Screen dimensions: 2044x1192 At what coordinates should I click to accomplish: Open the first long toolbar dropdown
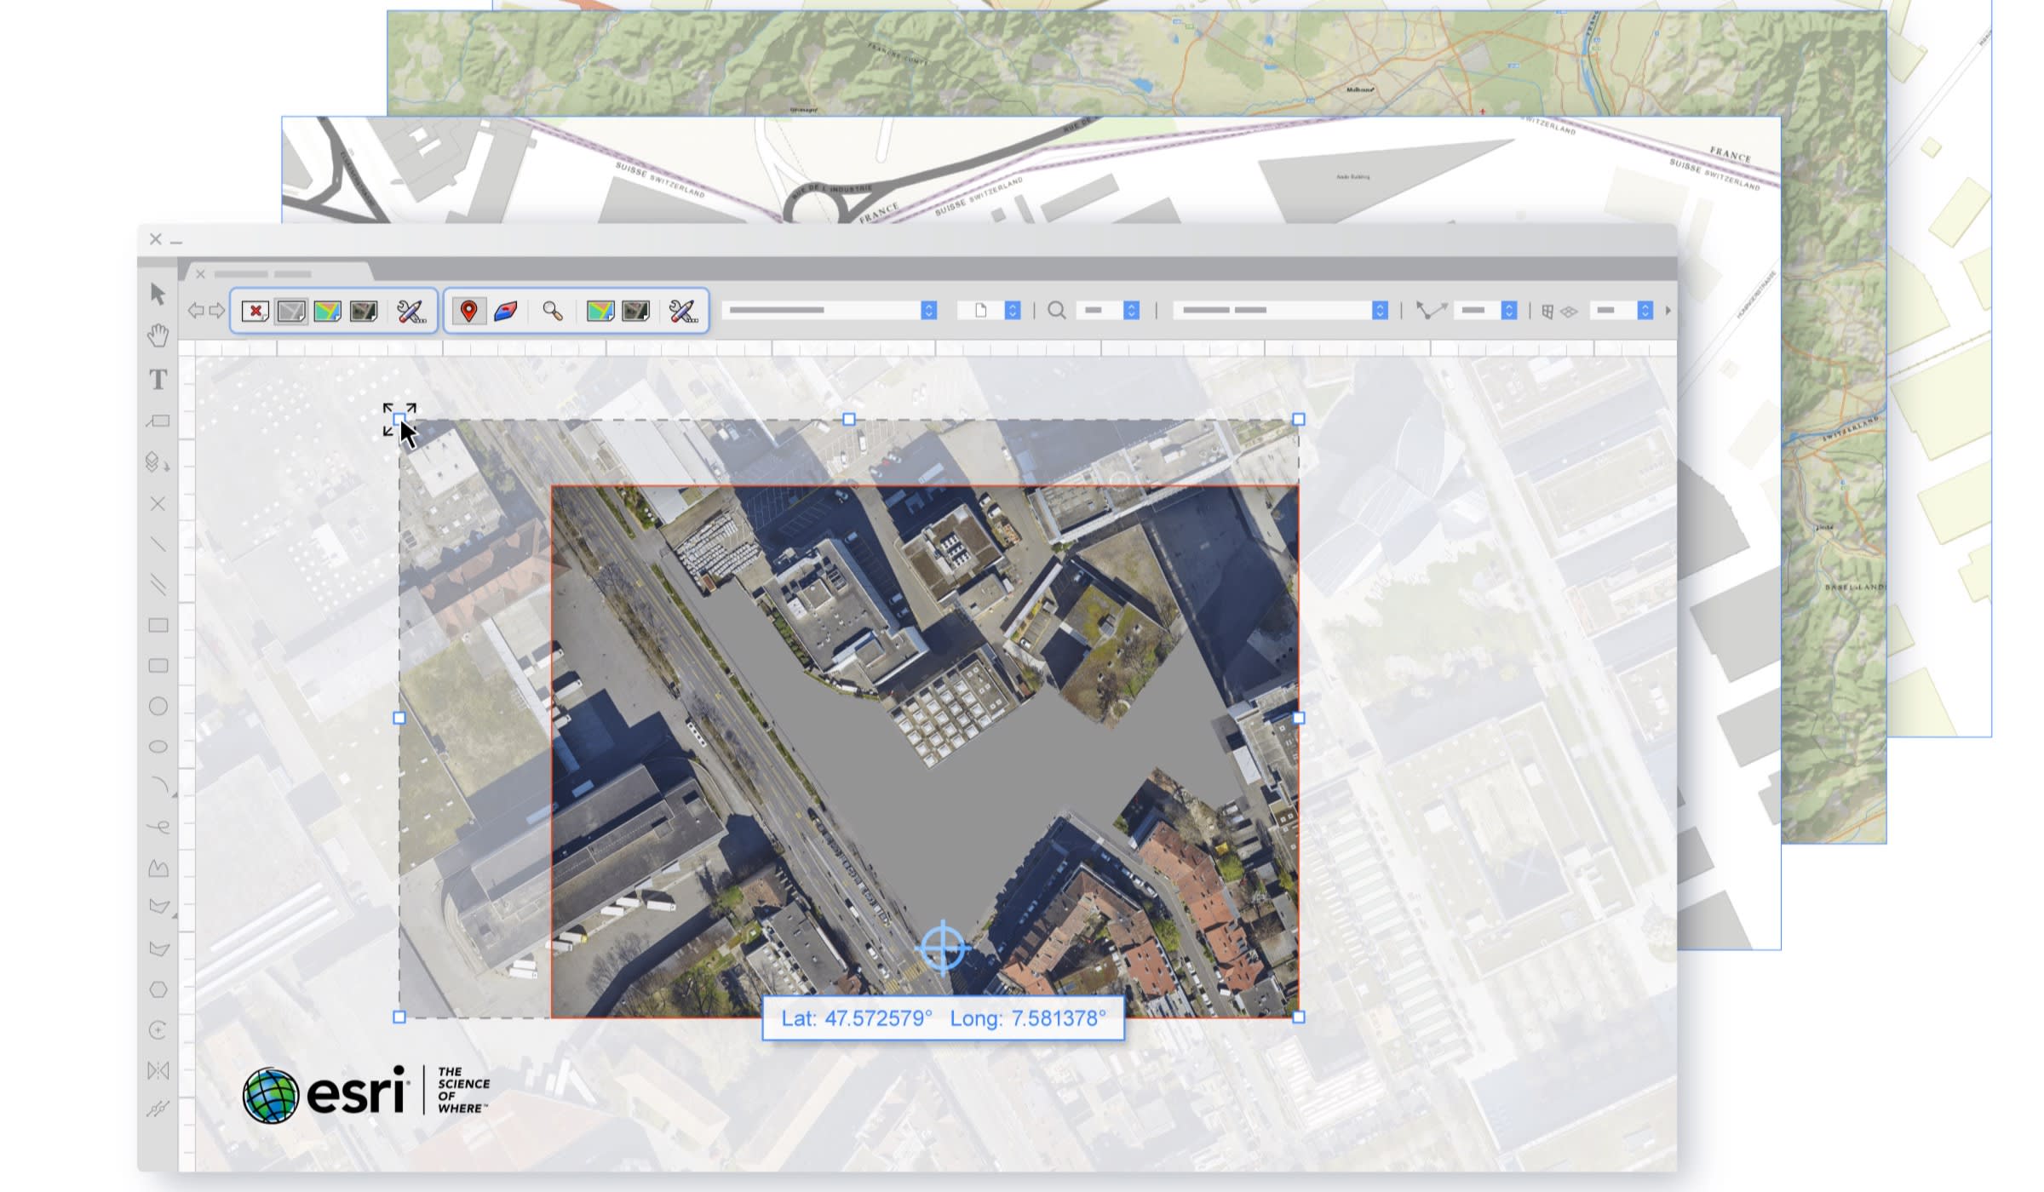(928, 311)
